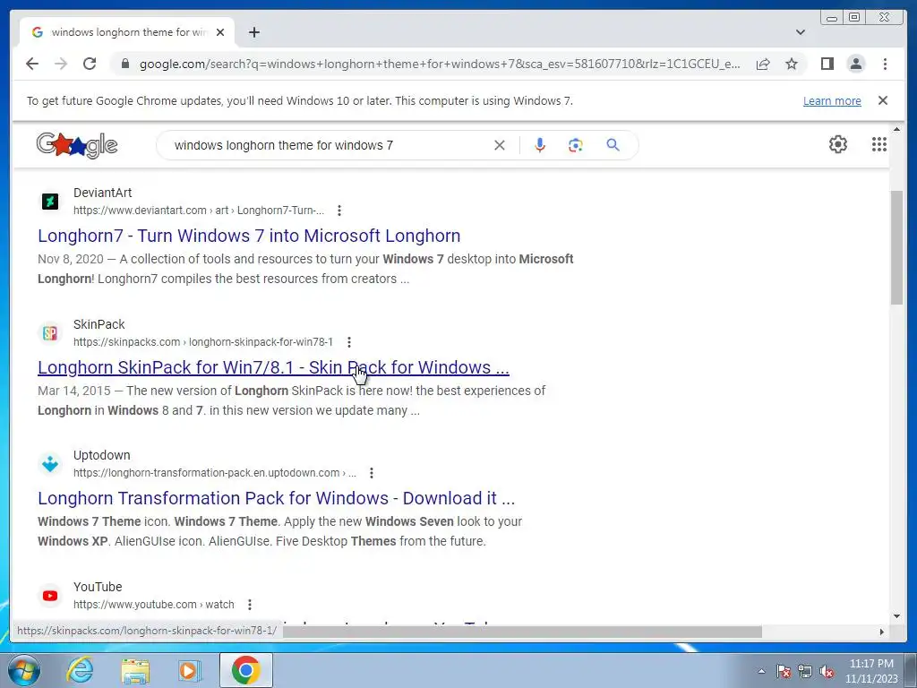The height and width of the screenshot is (688, 917).
Task: Click the YouTube watch URL breadcrumb
Action: pos(154,605)
